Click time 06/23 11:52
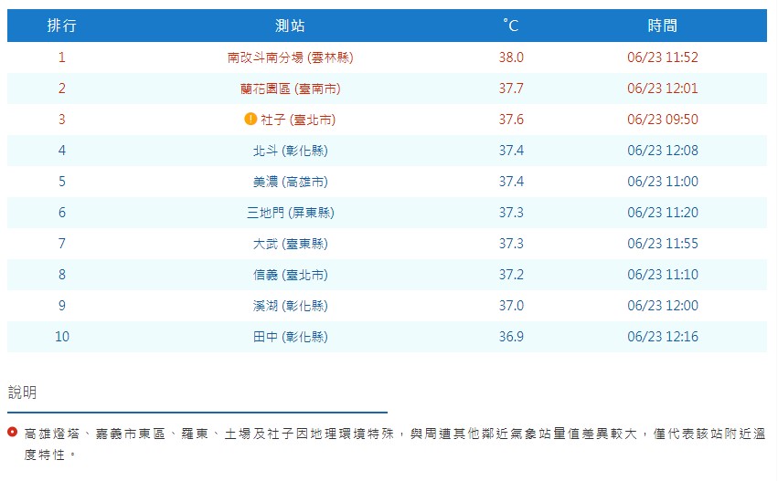This screenshot has width=778, height=481. coord(663,57)
